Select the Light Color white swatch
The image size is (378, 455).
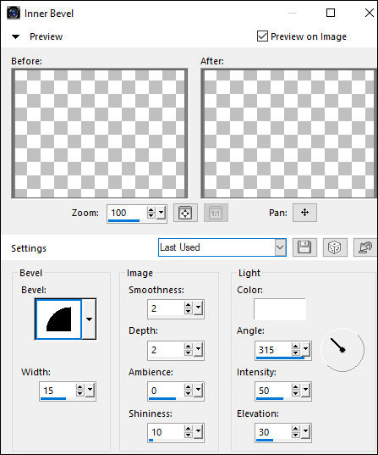(x=280, y=309)
